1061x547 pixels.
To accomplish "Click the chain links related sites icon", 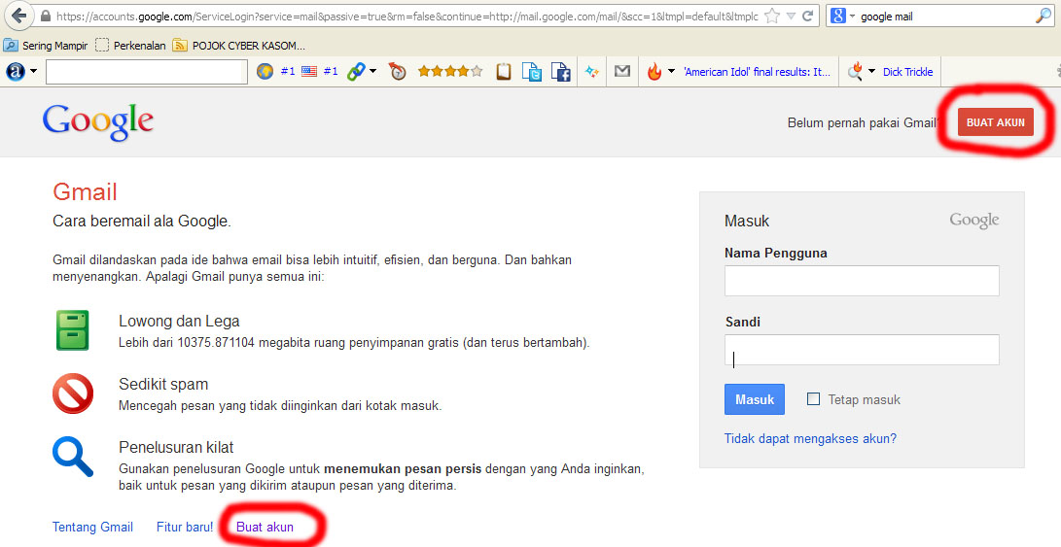I will 356,71.
